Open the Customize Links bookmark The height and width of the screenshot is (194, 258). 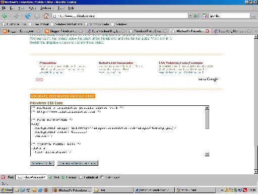click(15, 24)
